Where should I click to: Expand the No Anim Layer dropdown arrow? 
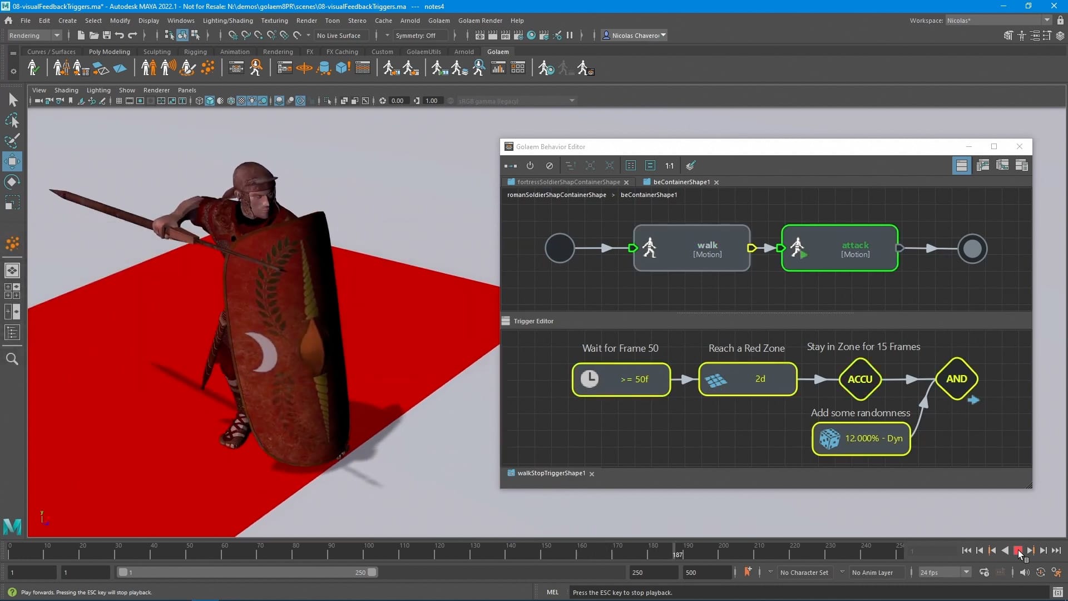[842, 572]
